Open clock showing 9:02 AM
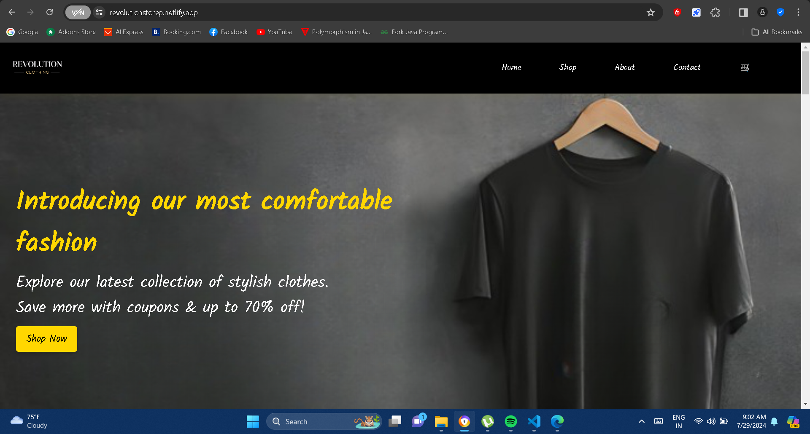Viewport: 810px width, 434px height. pyautogui.click(x=751, y=421)
